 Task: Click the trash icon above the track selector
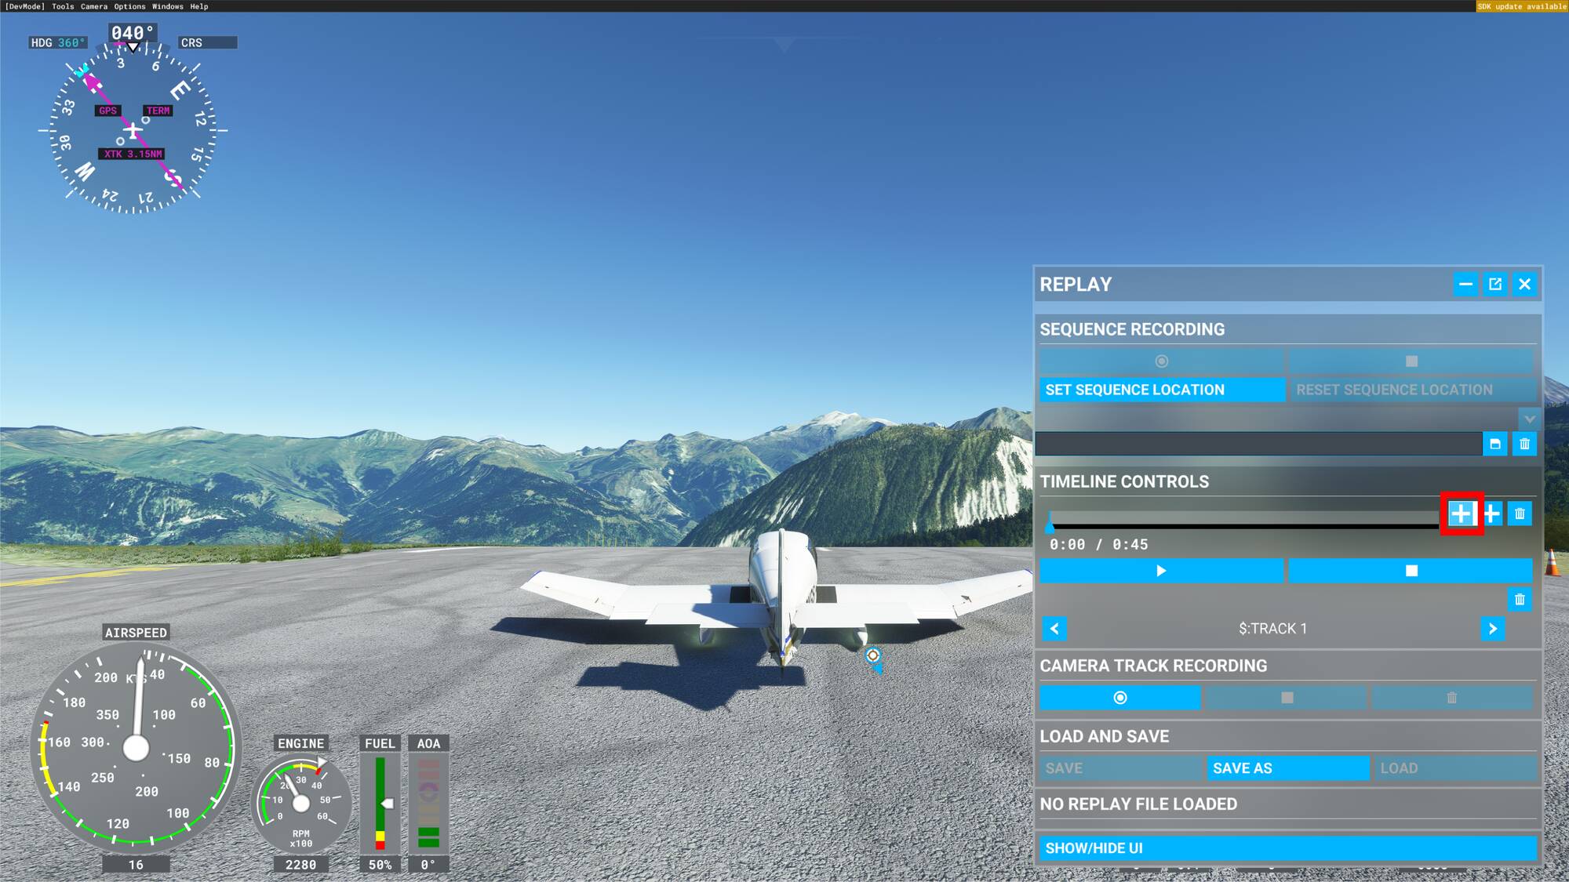coord(1520,600)
